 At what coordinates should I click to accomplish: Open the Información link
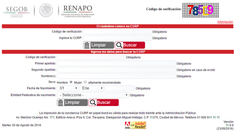225,22
